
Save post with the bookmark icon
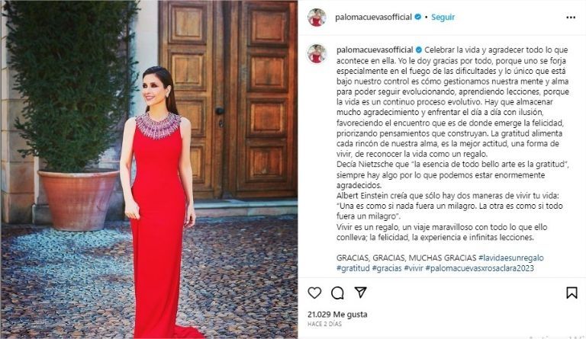[572, 293]
